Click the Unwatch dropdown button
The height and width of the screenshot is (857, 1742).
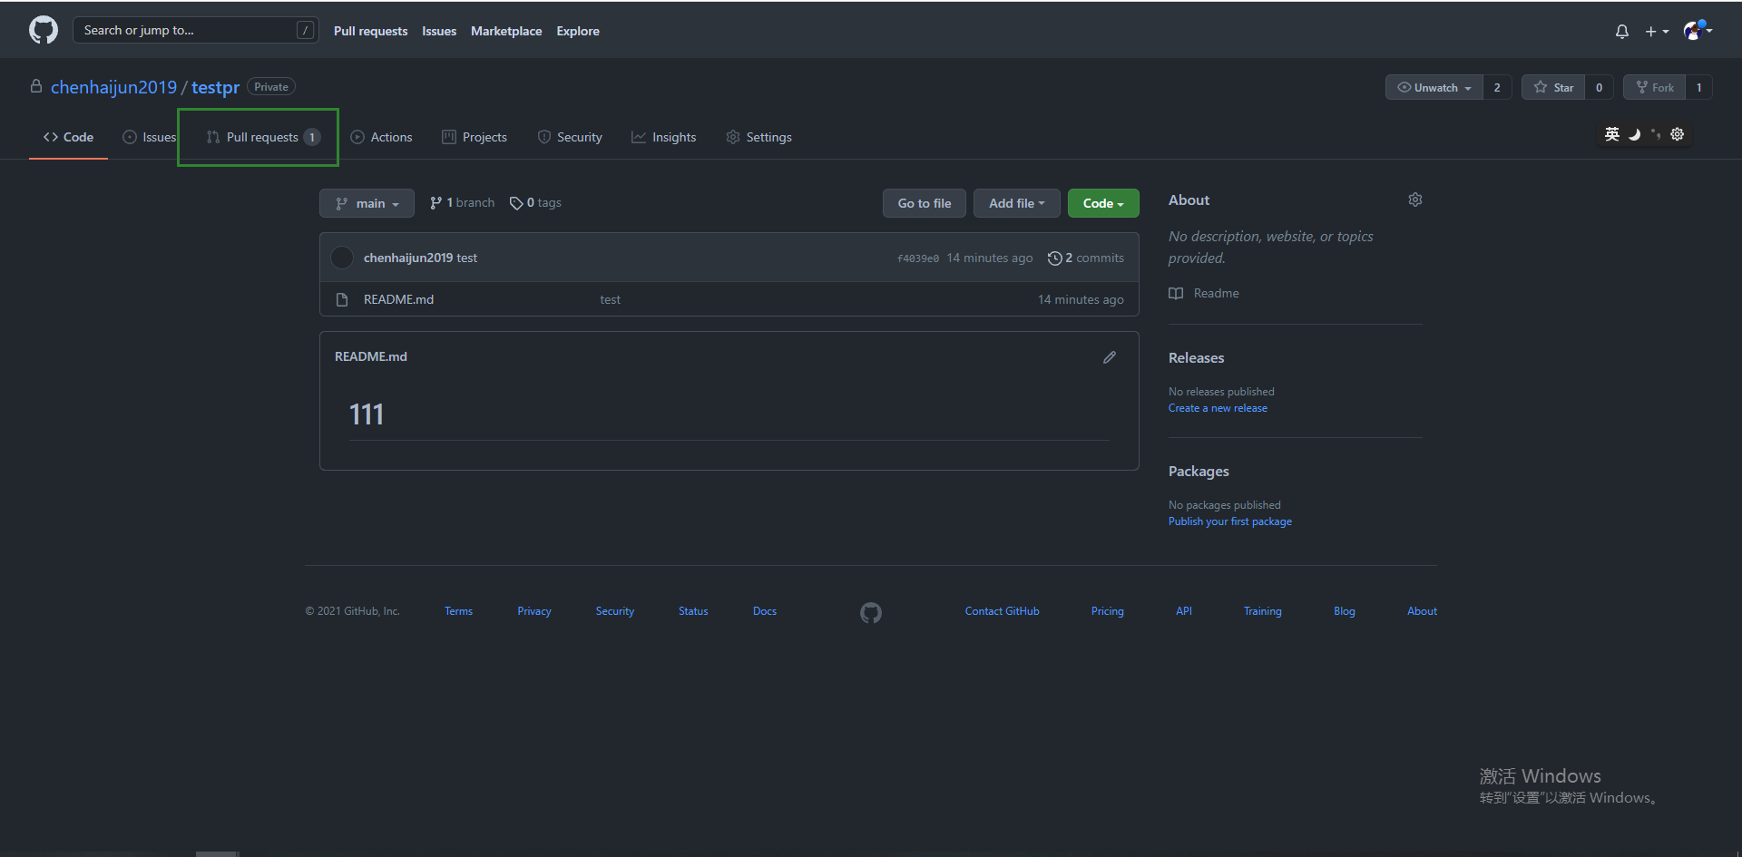point(1434,87)
